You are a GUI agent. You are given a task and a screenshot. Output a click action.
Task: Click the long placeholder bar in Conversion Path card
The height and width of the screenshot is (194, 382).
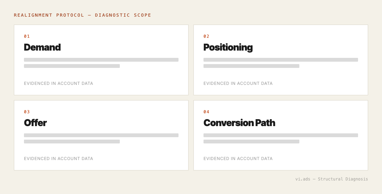click(x=281, y=135)
